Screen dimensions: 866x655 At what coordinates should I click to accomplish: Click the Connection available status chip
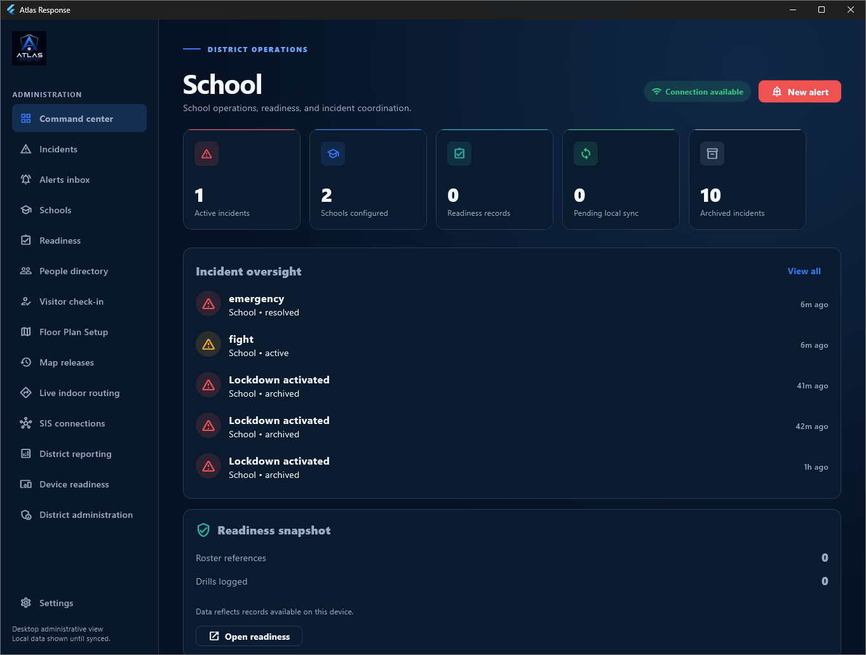697,91
